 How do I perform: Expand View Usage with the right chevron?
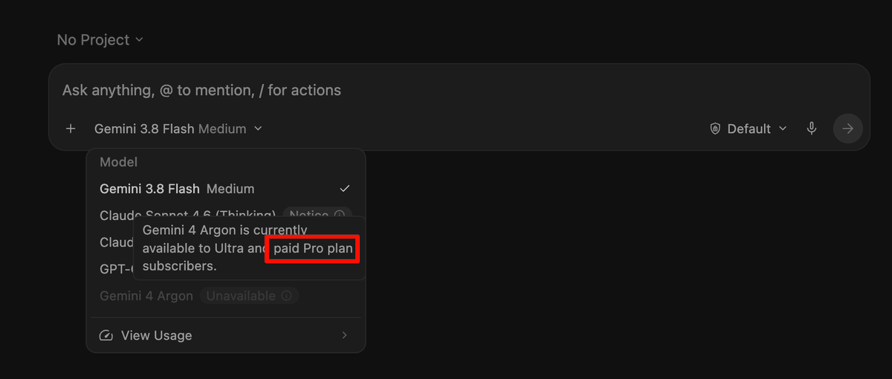tap(344, 335)
